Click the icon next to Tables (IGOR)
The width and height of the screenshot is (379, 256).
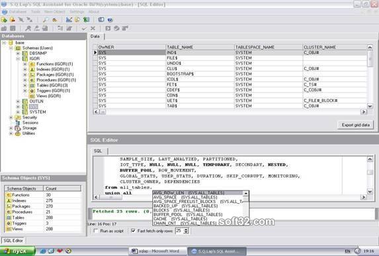(32, 85)
